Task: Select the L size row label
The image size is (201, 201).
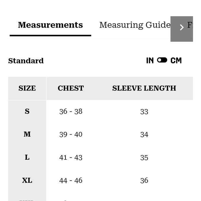Action: pyautogui.click(x=27, y=157)
